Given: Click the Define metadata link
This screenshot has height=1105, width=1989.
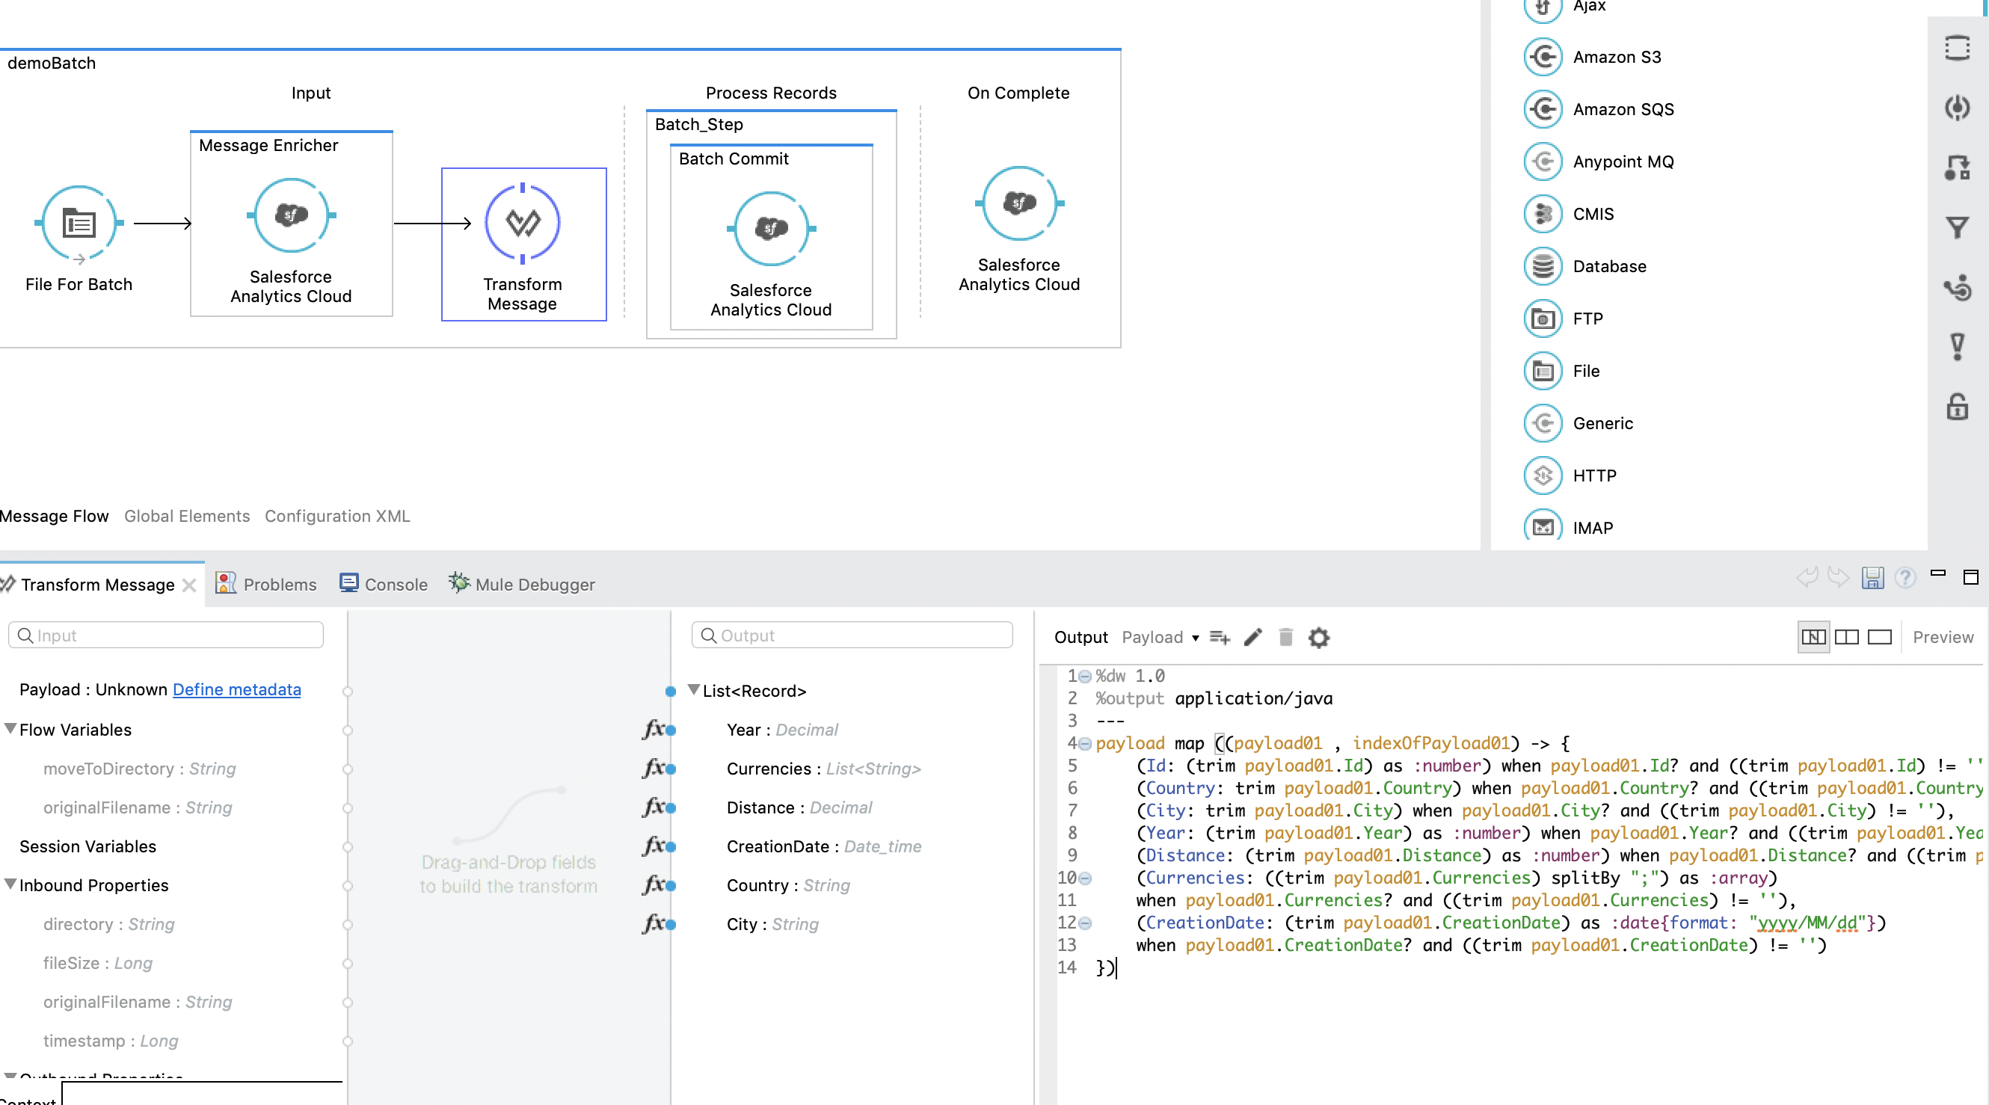Looking at the screenshot, I should tap(237, 689).
